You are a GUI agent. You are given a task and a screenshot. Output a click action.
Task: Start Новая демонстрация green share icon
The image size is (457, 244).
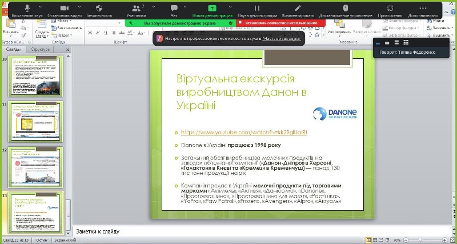click(x=213, y=8)
